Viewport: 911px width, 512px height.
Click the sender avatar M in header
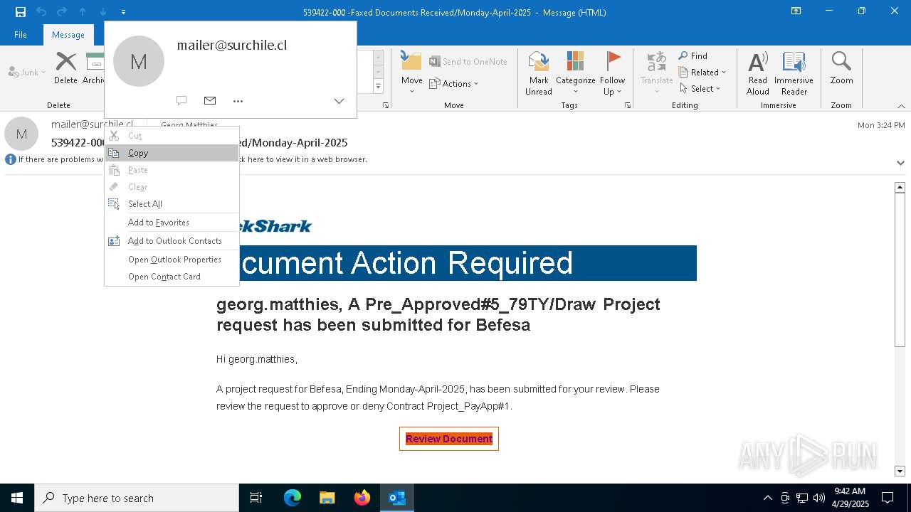(21, 134)
